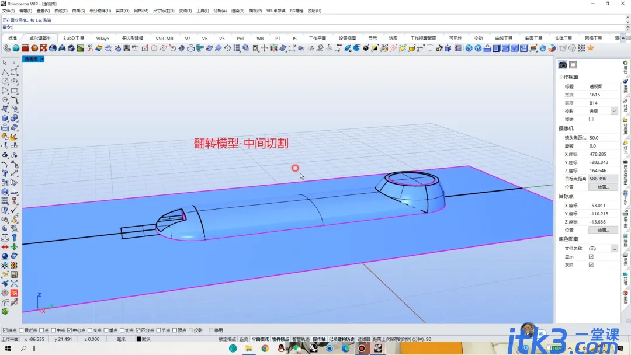Click the red M icon in left toolbar

14,293
